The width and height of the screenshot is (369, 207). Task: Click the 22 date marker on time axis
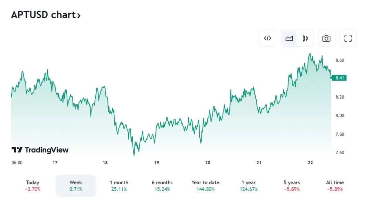click(310, 163)
